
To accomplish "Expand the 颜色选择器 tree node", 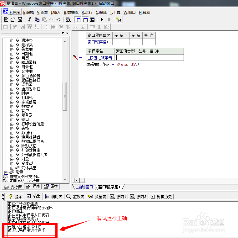I will (x=12, y=76).
